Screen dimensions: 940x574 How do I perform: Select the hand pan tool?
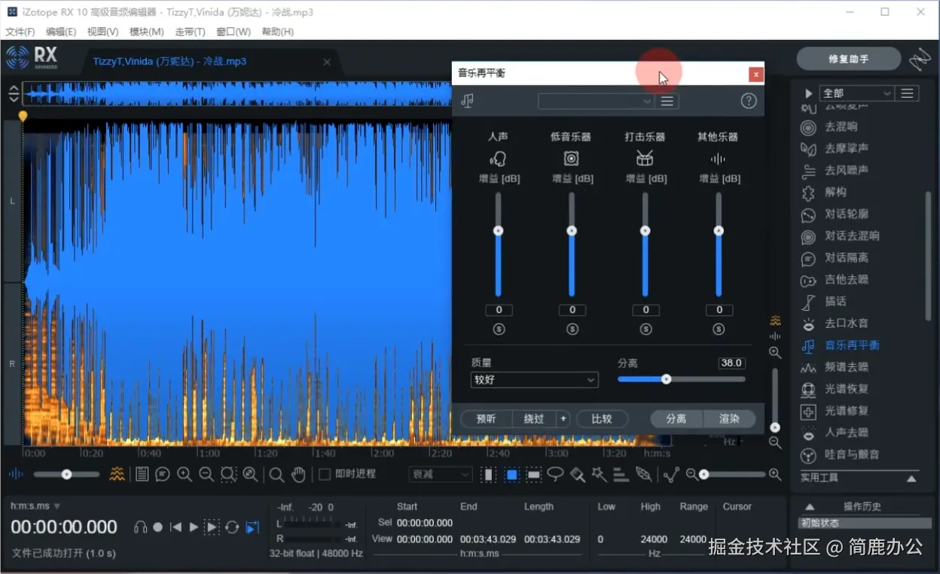pyautogui.click(x=299, y=474)
